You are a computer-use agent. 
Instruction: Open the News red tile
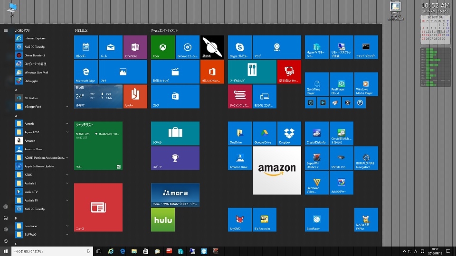point(98,207)
